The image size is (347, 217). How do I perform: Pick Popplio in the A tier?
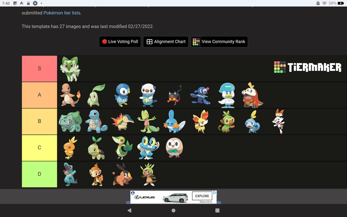click(x=200, y=96)
